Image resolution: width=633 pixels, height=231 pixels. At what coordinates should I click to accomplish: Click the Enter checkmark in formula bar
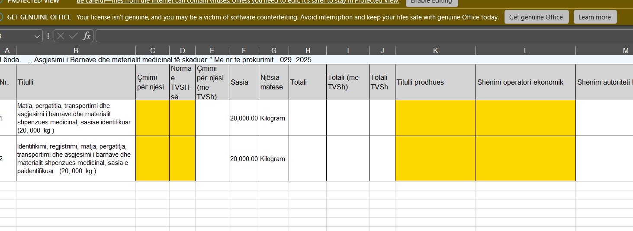tap(74, 36)
